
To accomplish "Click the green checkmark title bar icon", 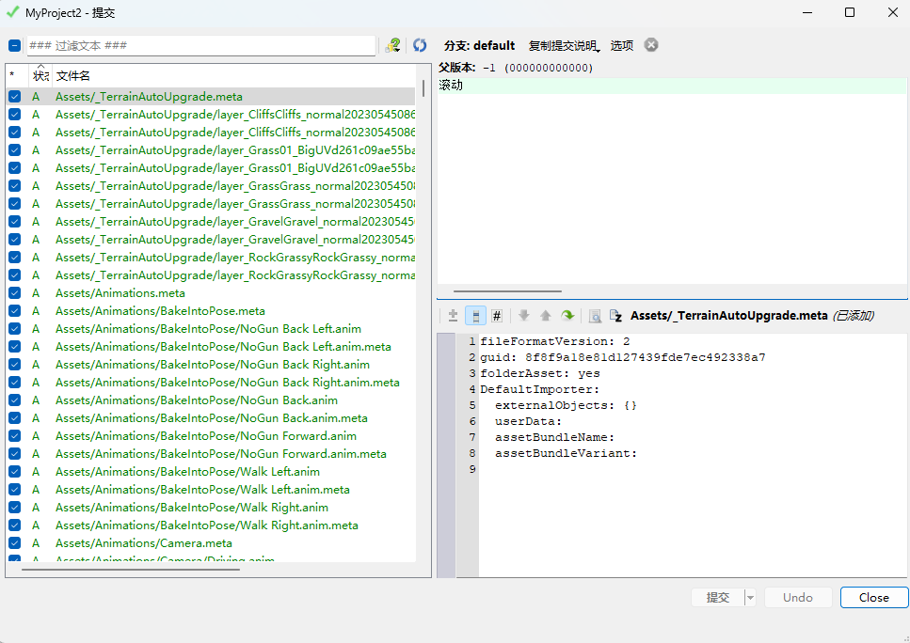I will click(12, 11).
